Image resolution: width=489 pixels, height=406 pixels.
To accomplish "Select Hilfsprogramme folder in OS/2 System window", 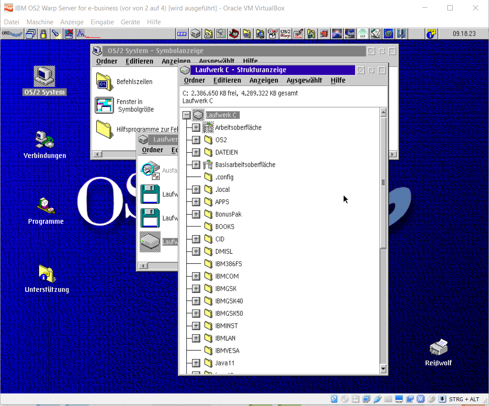I will (x=104, y=129).
